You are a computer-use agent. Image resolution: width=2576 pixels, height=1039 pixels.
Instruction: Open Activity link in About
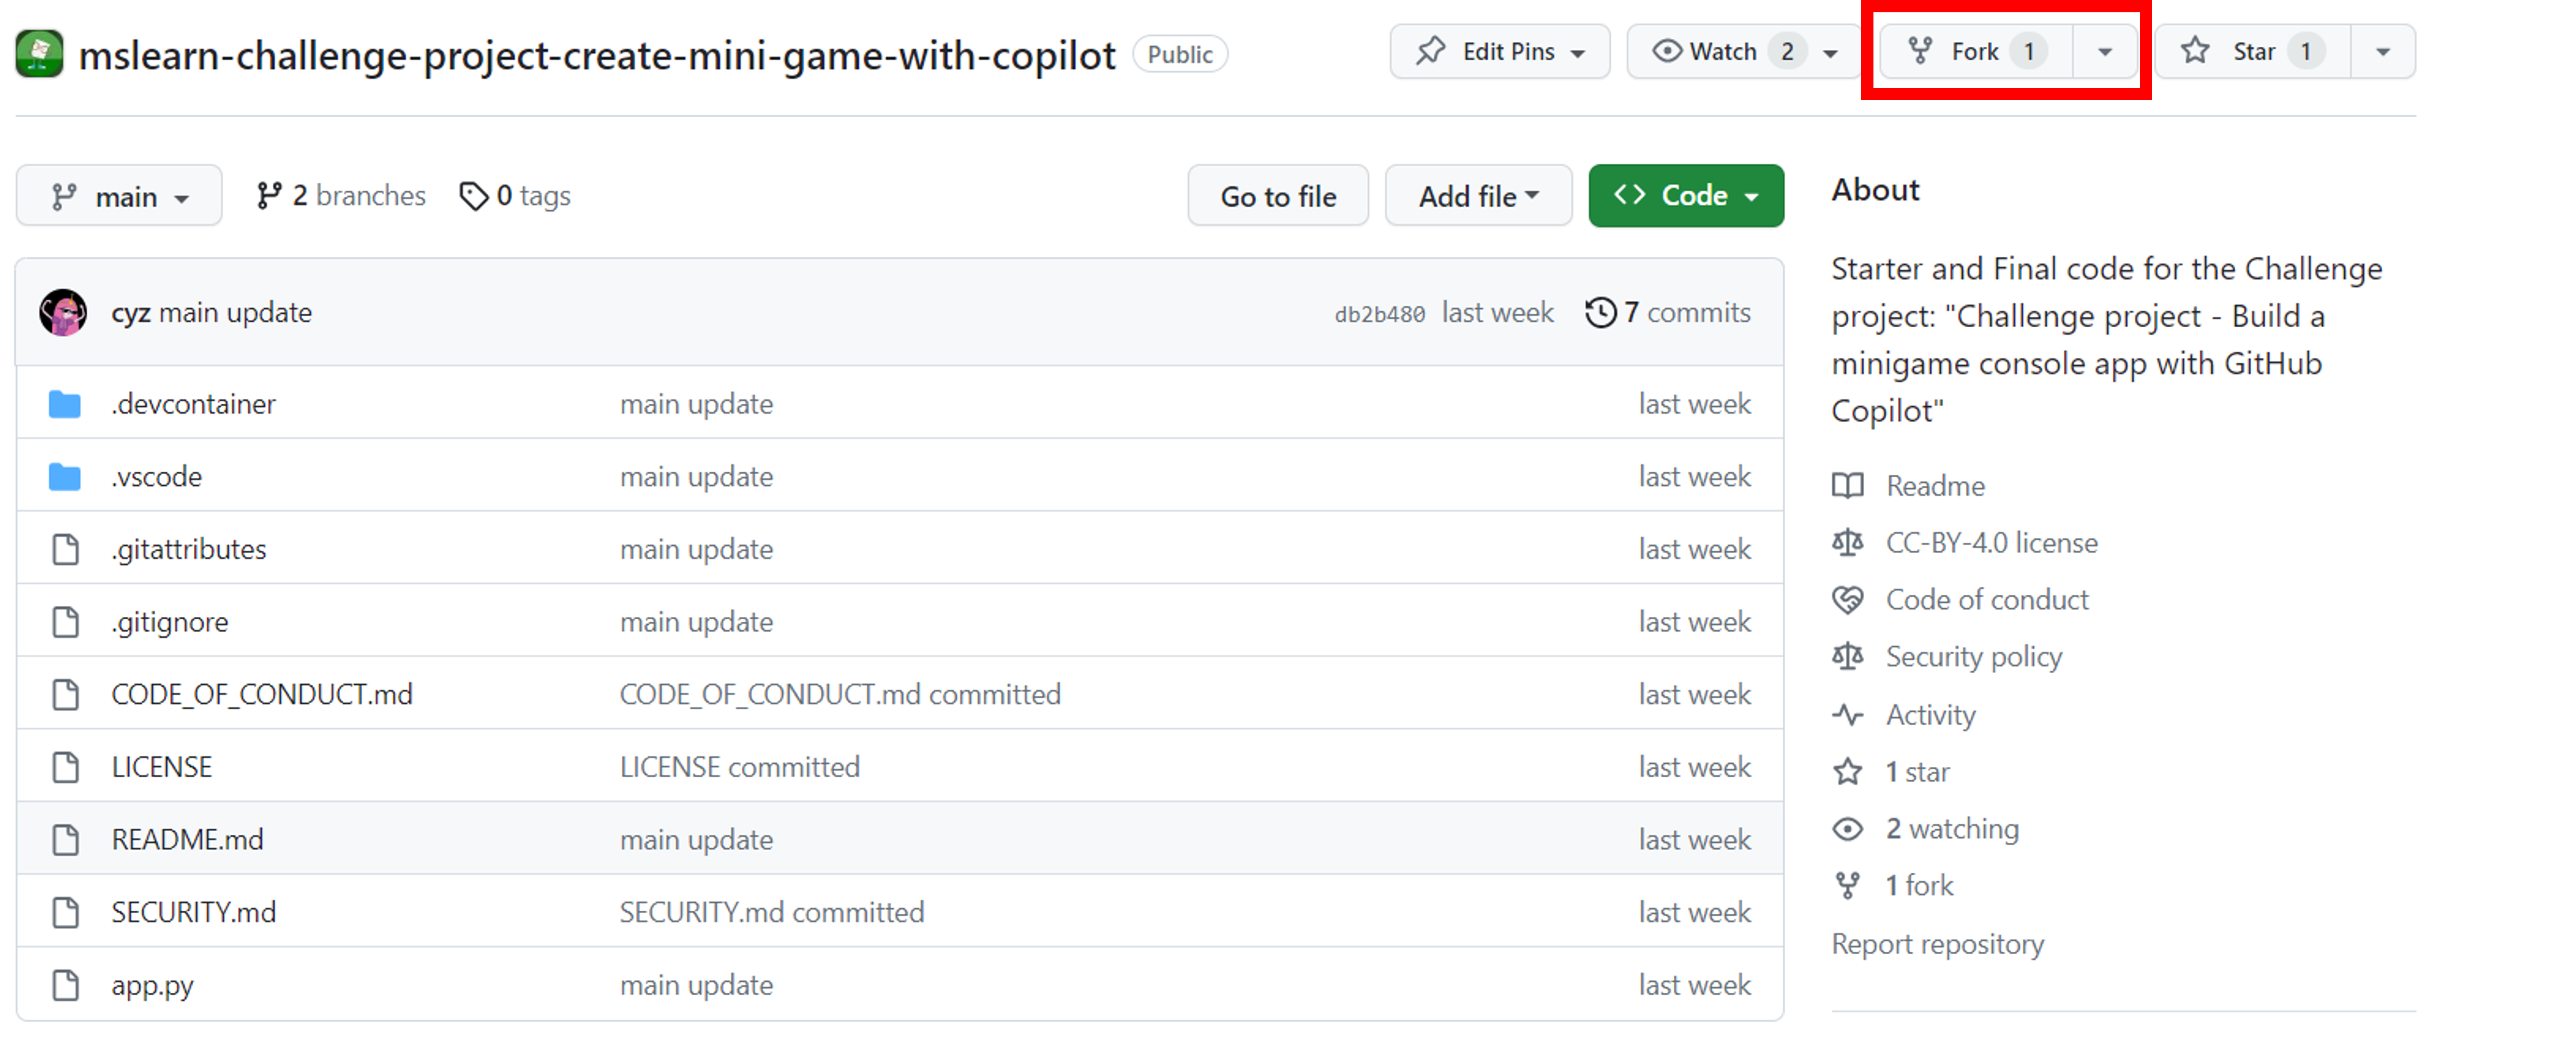1931,715
